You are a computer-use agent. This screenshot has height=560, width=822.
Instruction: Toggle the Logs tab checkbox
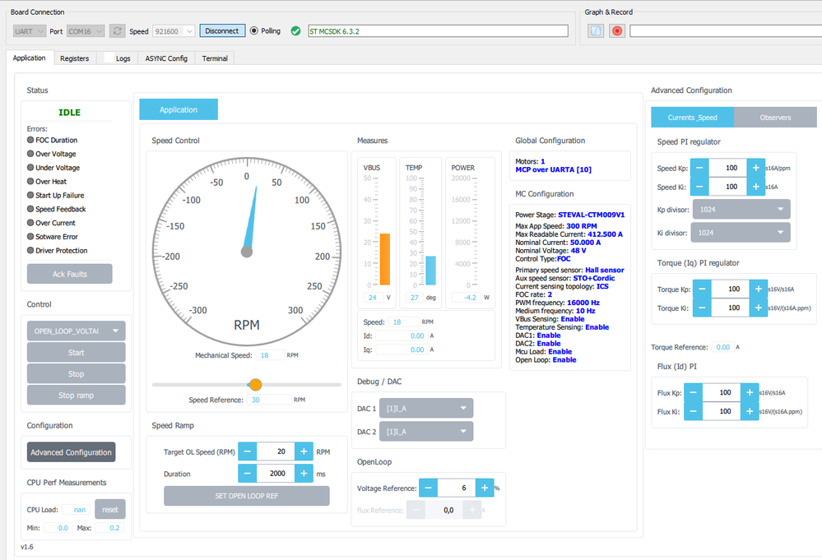(109, 58)
